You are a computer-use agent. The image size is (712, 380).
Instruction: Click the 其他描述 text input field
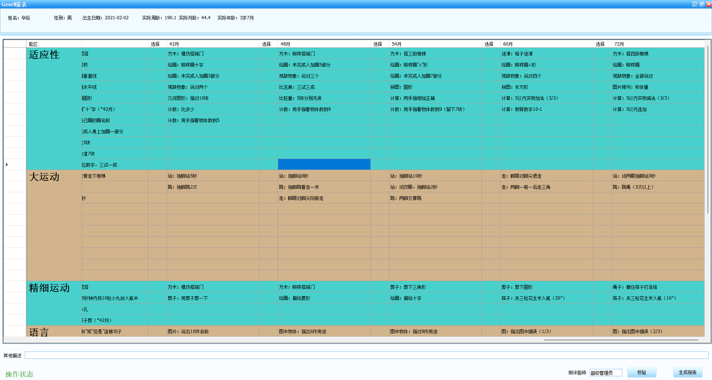[x=366, y=355]
